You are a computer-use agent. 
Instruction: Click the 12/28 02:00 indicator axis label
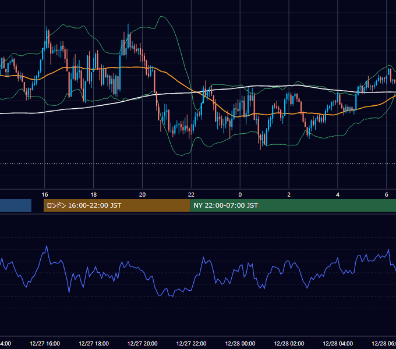[289, 344]
